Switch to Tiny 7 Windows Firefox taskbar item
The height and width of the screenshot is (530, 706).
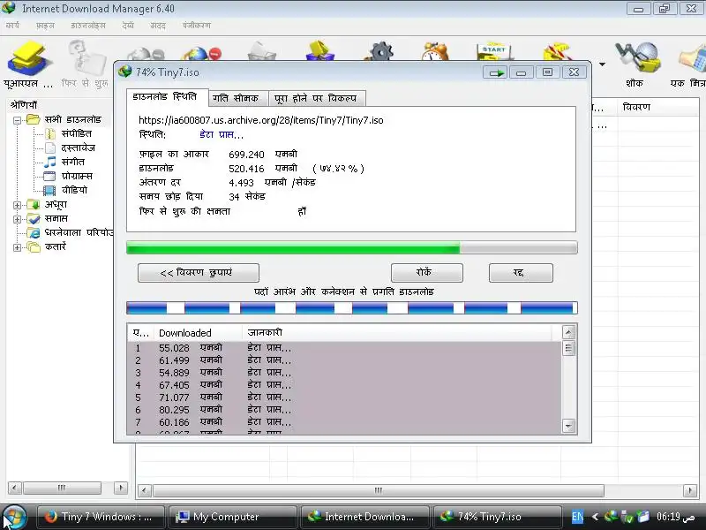101,517
